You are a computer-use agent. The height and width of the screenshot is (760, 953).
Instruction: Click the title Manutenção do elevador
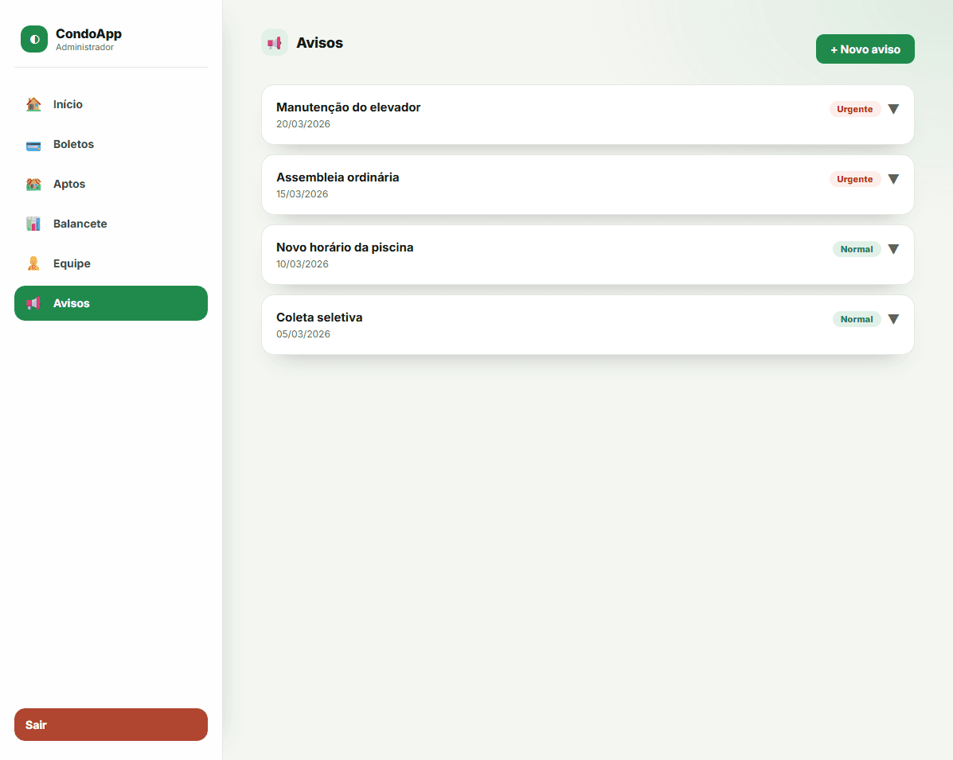pos(348,107)
